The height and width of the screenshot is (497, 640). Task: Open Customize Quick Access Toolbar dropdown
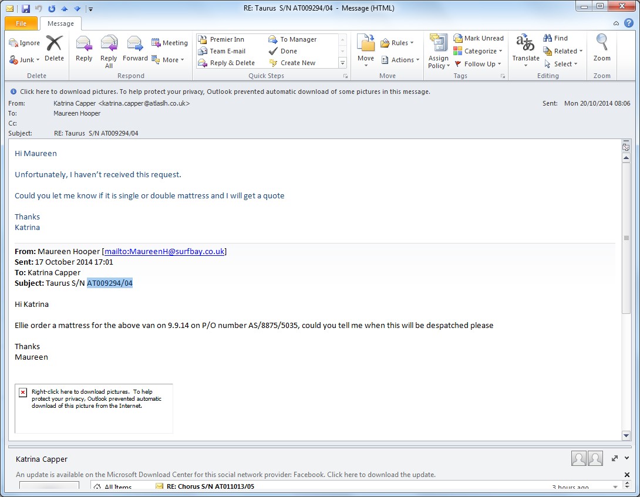coord(90,9)
